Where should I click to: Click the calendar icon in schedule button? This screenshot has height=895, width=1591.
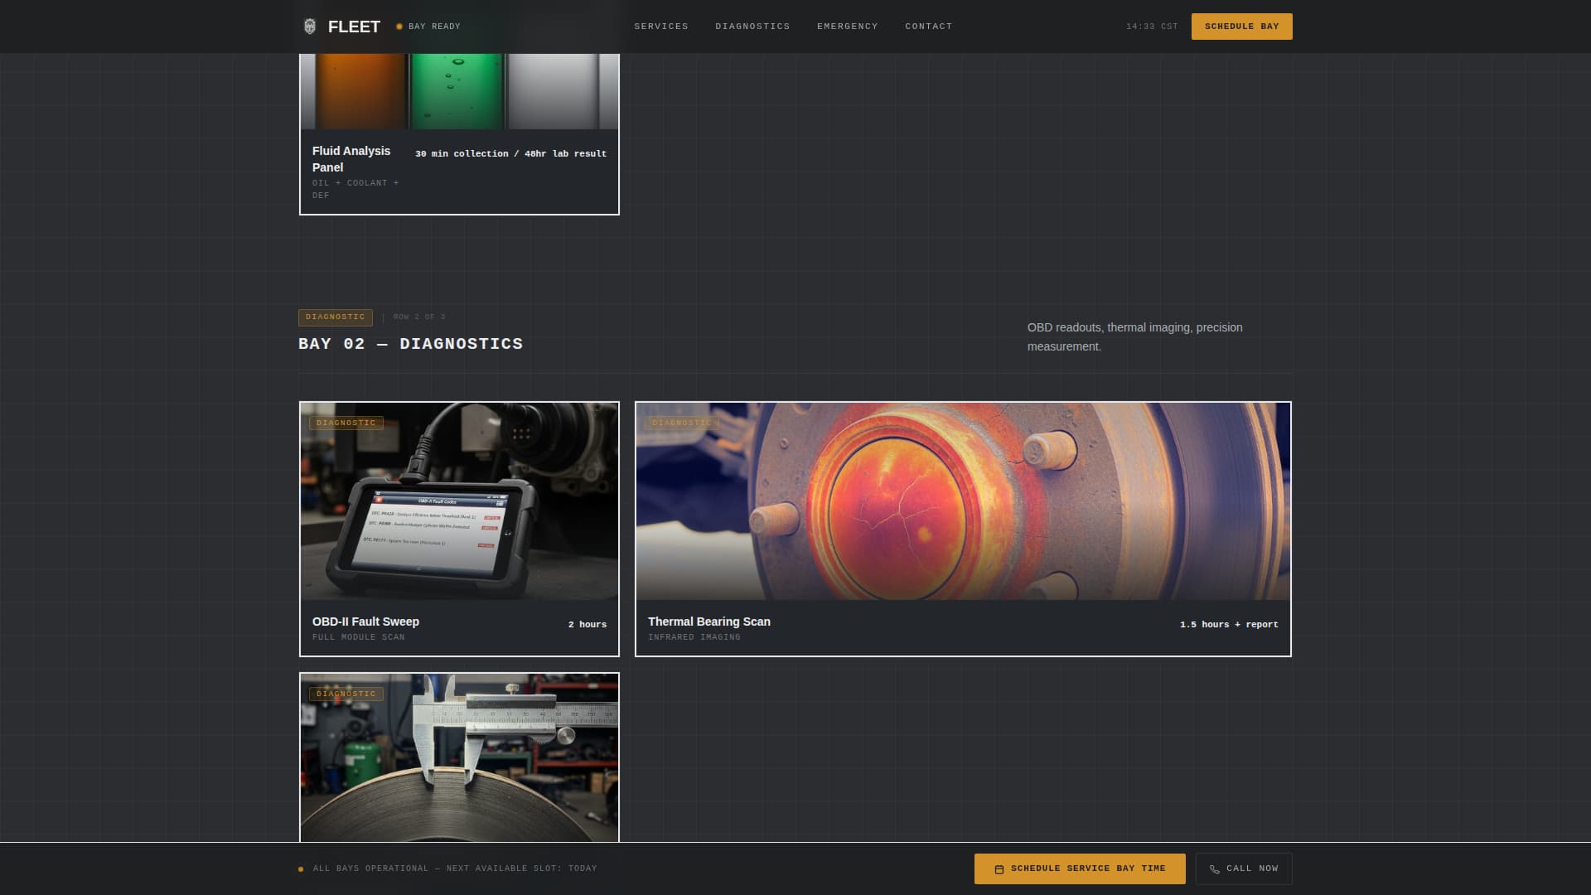(x=999, y=869)
